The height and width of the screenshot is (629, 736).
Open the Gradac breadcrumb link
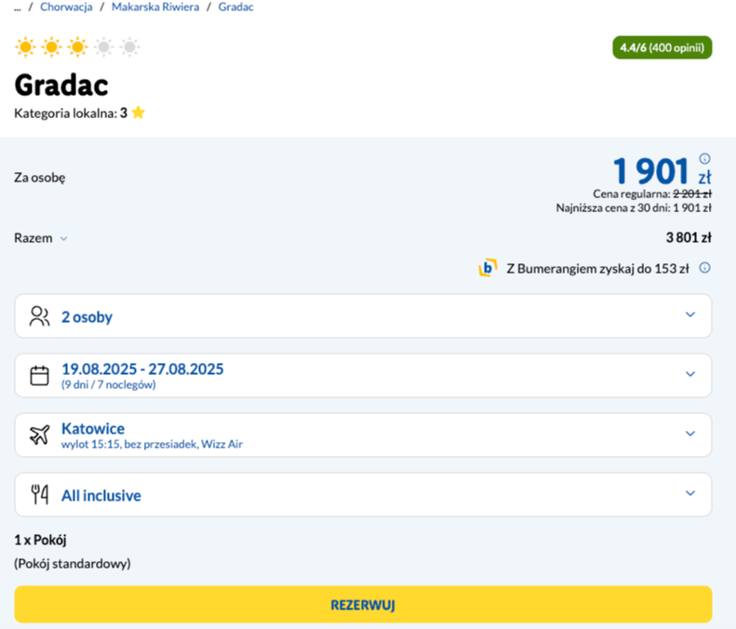(x=235, y=7)
